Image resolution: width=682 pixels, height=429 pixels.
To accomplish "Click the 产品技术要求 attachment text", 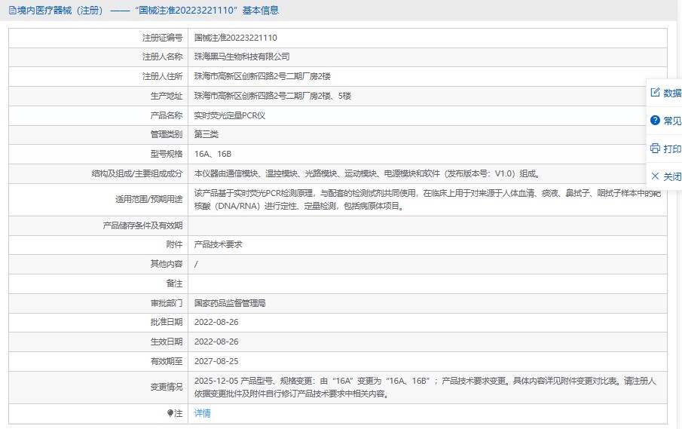I will pos(218,245).
